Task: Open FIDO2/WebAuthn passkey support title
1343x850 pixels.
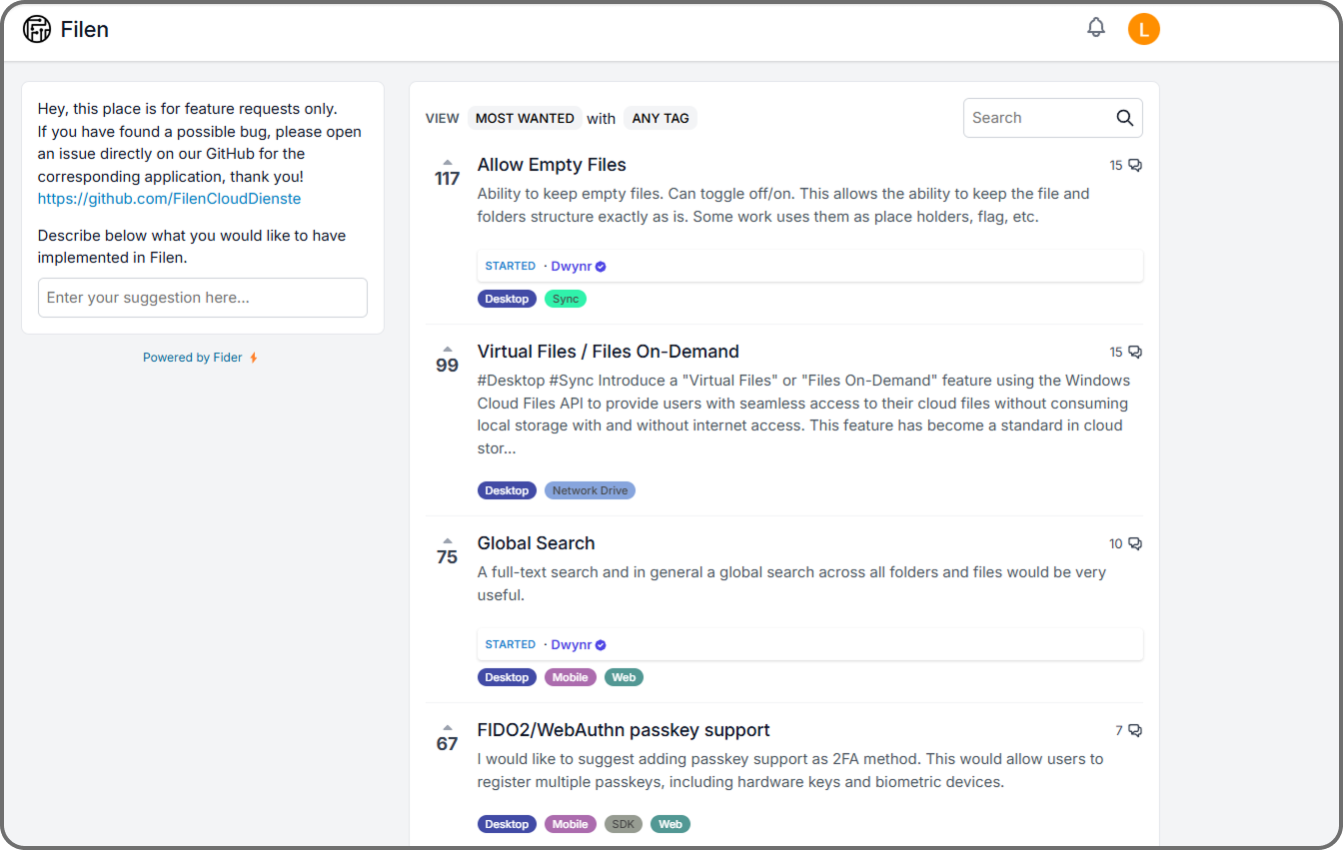Action: (x=624, y=730)
